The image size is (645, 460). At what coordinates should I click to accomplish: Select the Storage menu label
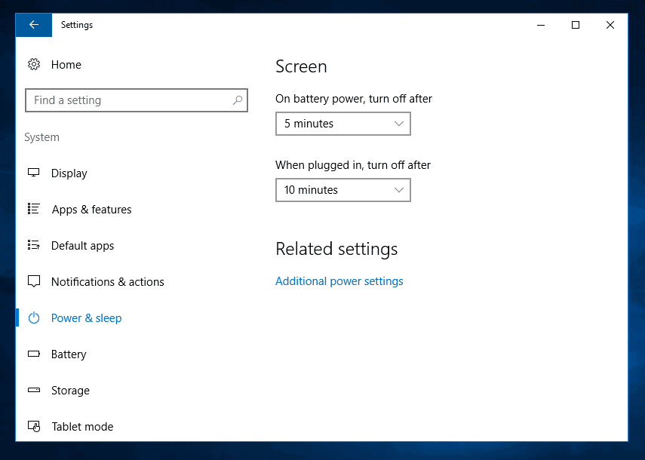point(70,391)
